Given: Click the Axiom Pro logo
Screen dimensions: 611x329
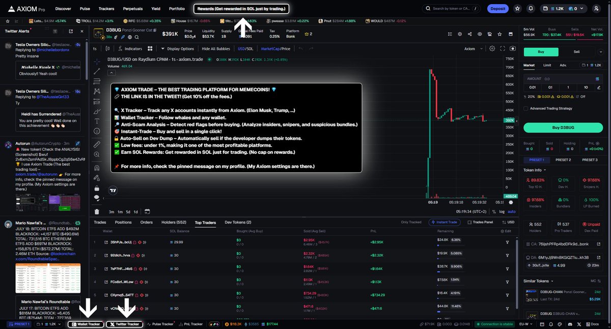Looking at the screenshot, I should (x=25, y=9).
